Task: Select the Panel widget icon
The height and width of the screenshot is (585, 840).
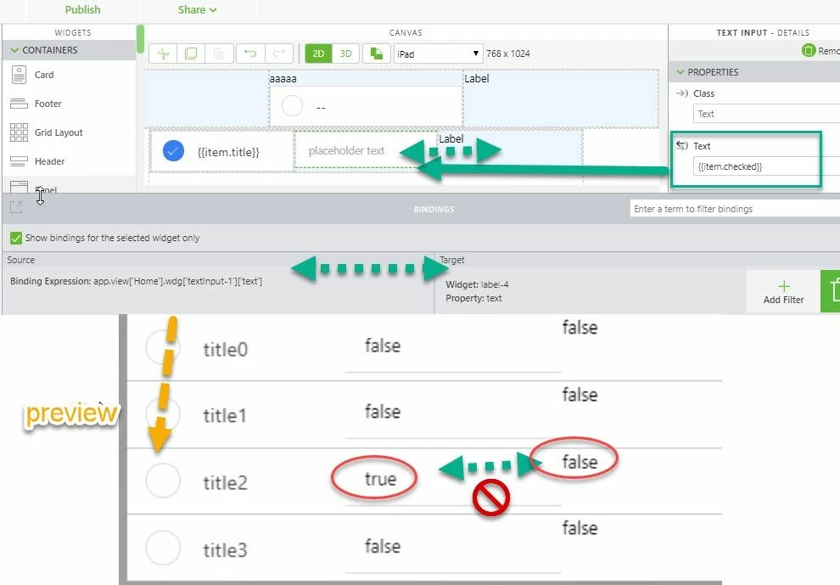Action: pyautogui.click(x=19, y=187)
